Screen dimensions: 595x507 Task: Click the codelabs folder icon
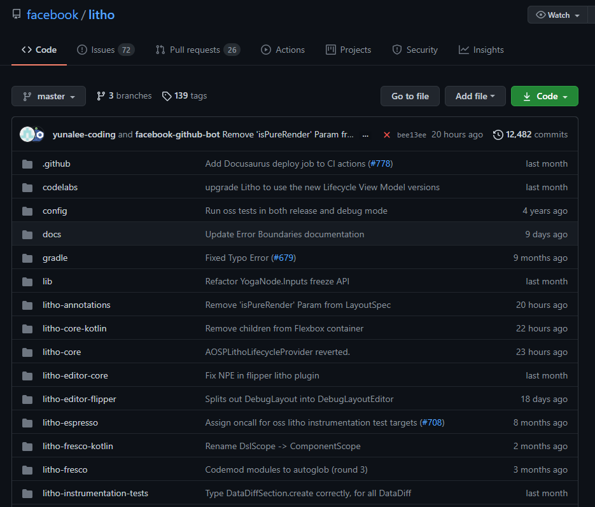pos(27,187)
